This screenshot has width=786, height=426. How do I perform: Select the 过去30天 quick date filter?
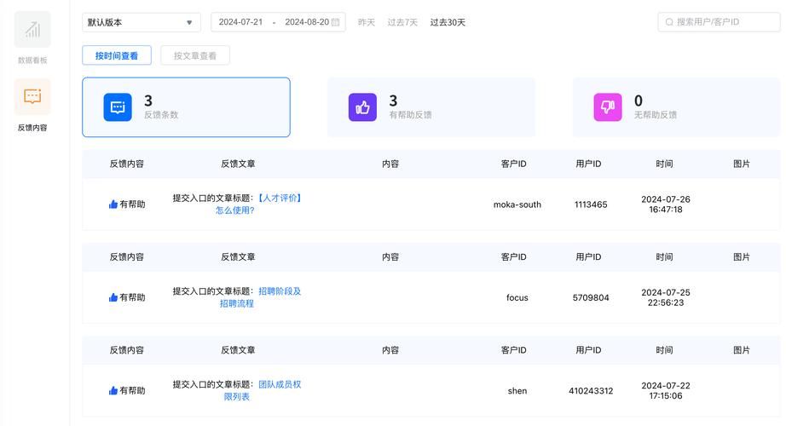point(448,22)
